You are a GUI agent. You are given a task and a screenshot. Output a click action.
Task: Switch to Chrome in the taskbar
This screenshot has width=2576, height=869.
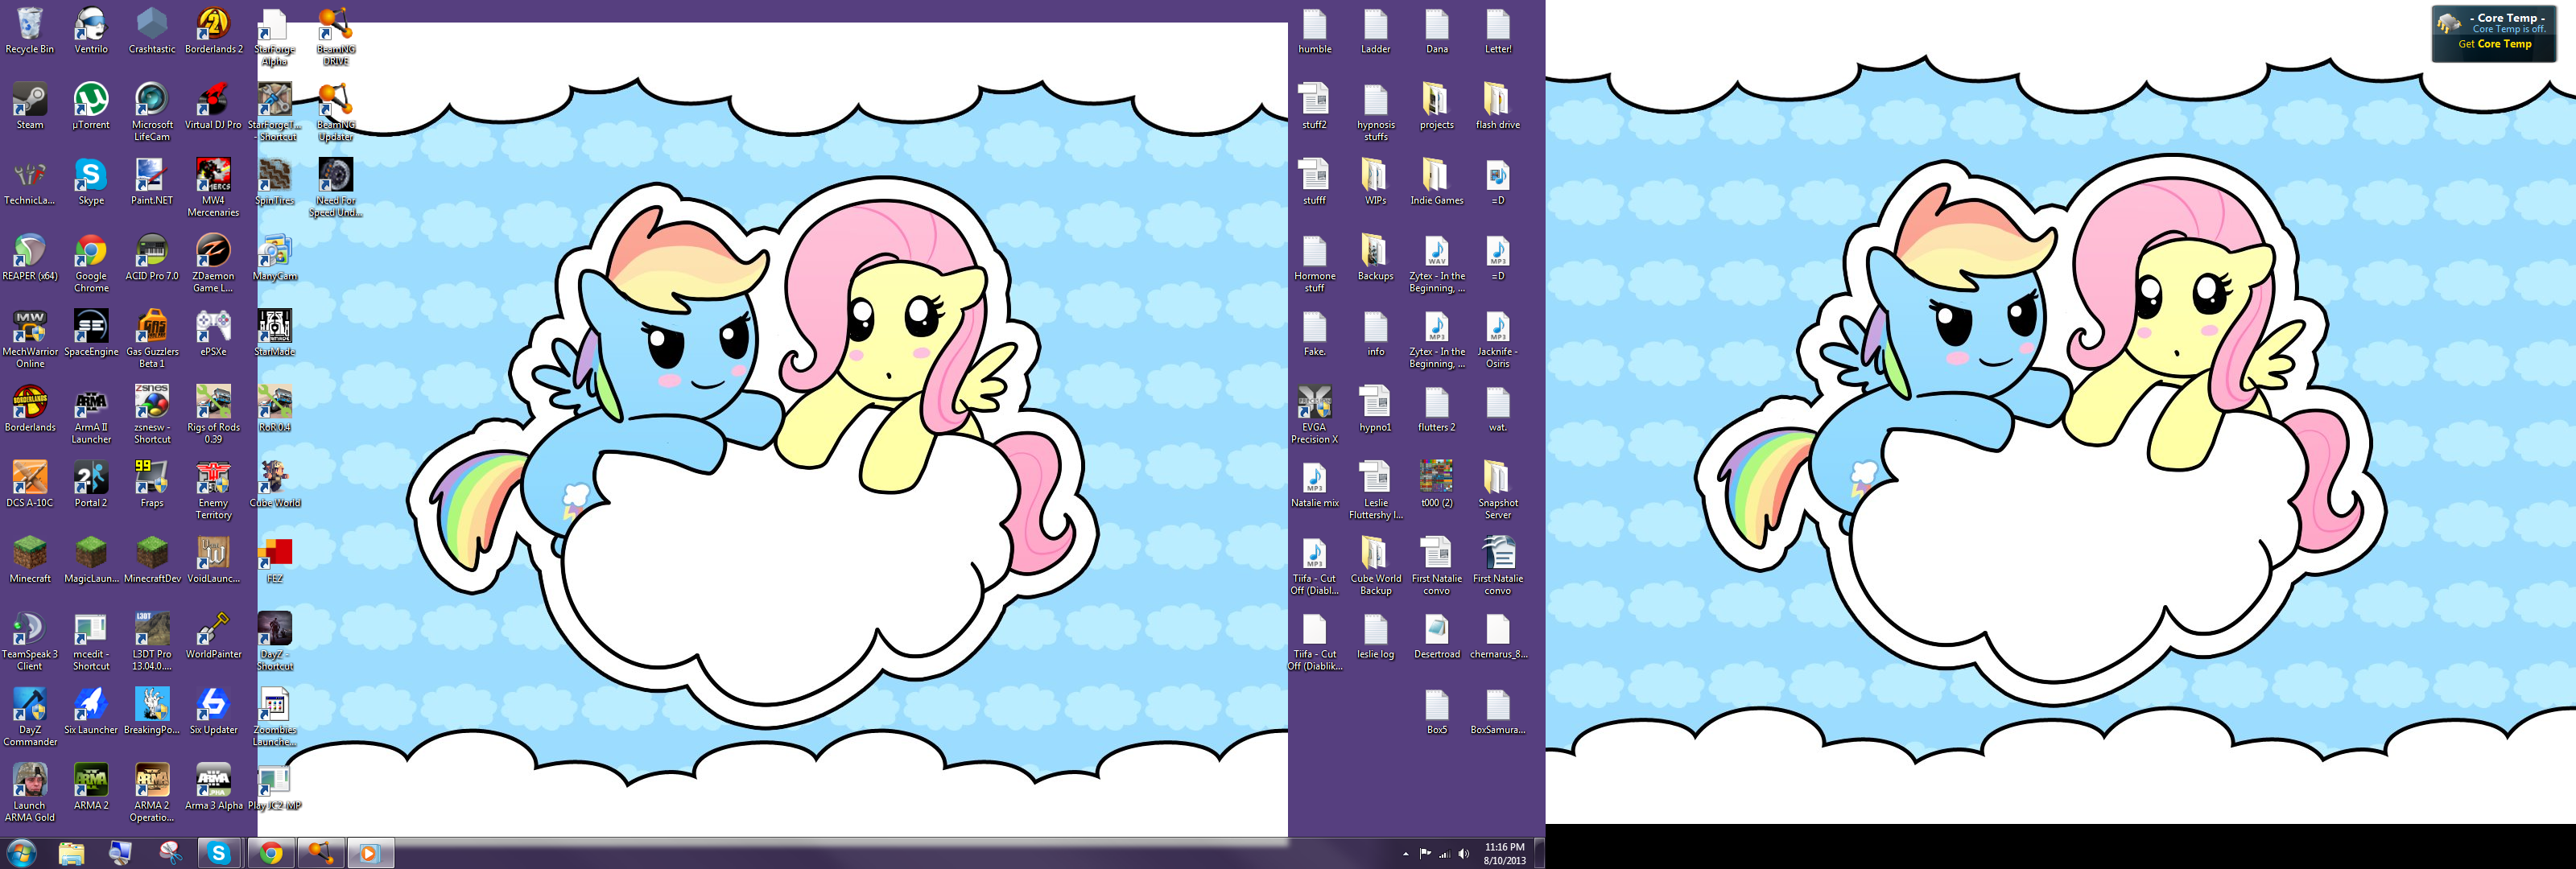pyautogui.click(x=270, y=853)
